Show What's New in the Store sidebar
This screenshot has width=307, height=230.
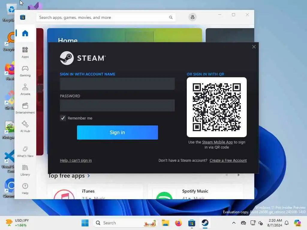pyautogui.click(x=25, y=152)
